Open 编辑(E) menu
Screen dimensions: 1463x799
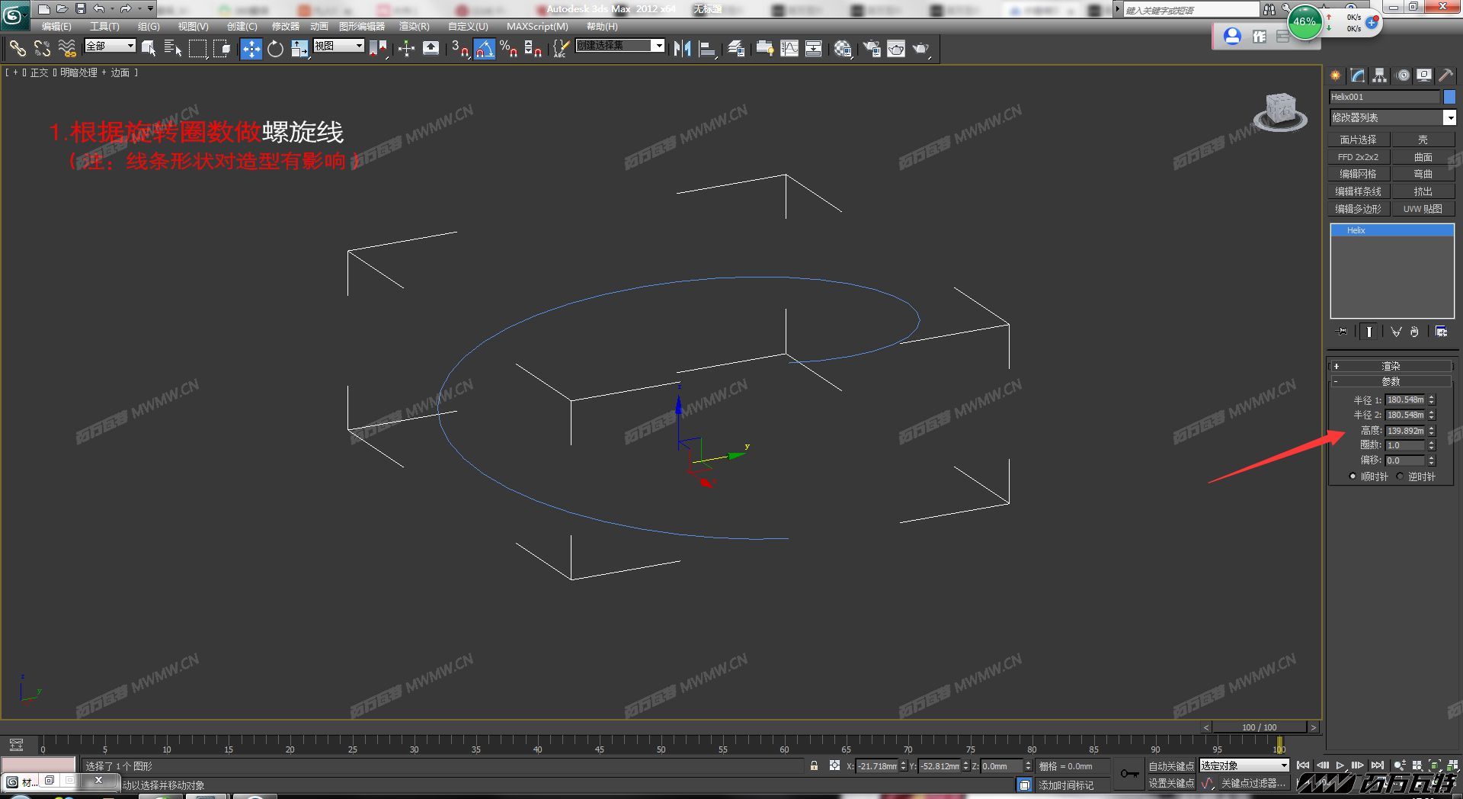coord(56,26)
